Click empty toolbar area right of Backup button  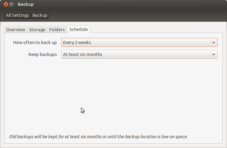pos(138,15)
